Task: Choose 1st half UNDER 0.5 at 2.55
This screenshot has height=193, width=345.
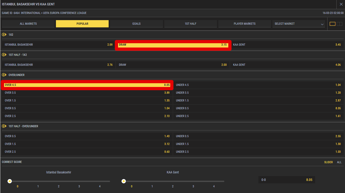Action: 258,136
